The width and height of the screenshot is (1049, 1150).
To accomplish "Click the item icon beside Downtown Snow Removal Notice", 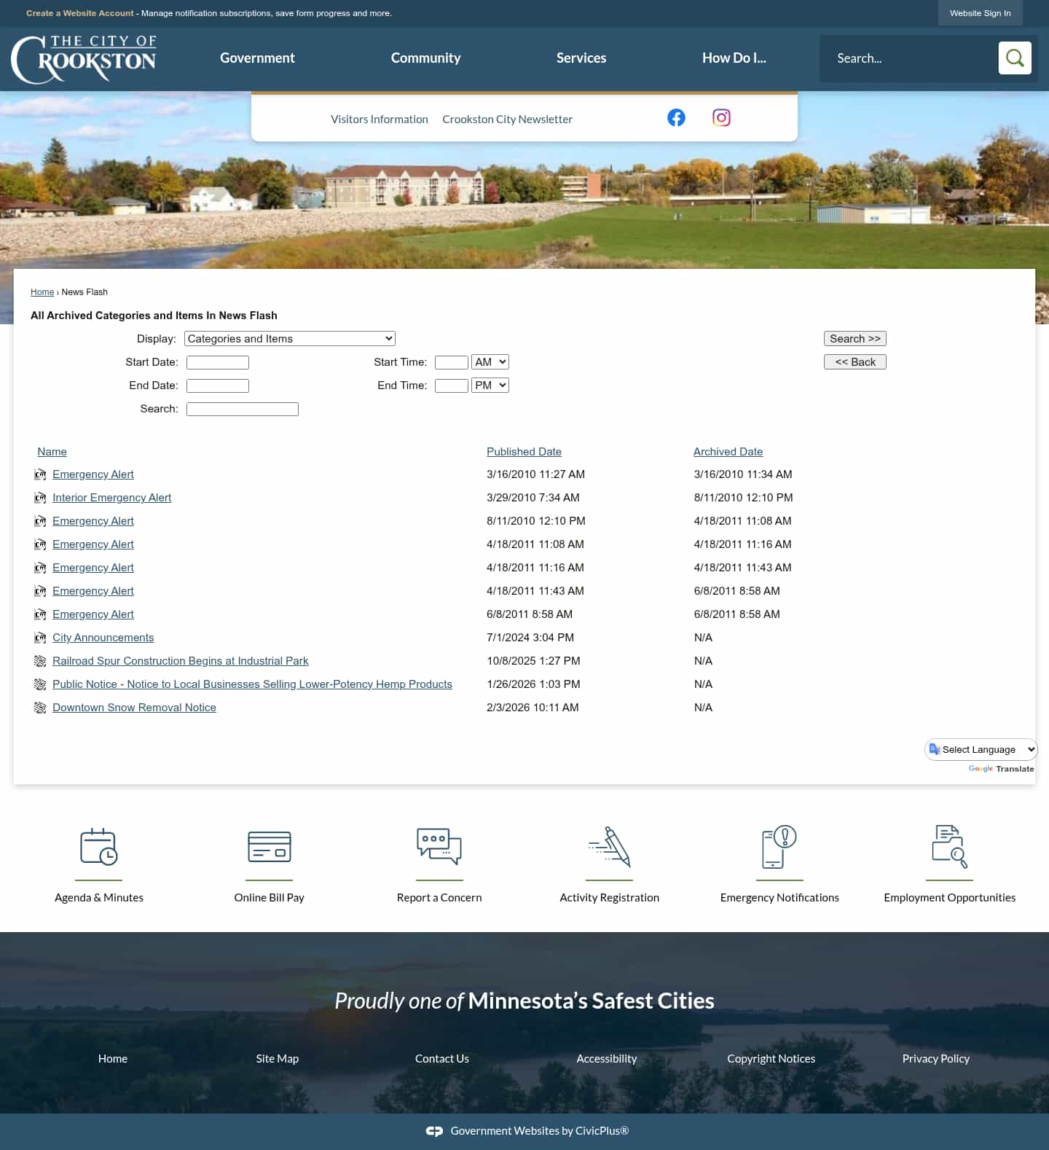I will click(x=40, y=708).
